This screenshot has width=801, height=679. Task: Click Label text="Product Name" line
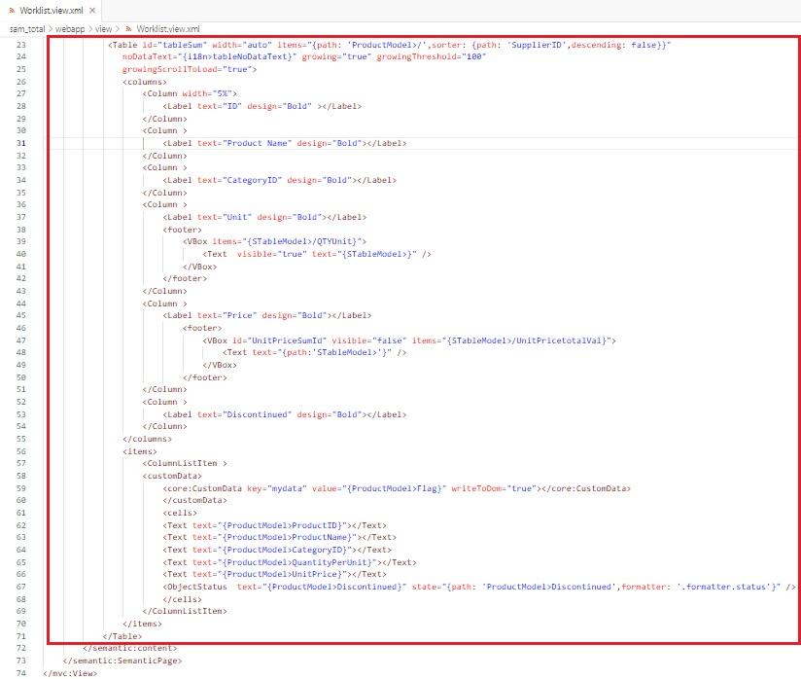tap(285, 143)
